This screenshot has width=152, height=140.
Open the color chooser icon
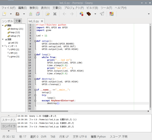coord(111,14)
